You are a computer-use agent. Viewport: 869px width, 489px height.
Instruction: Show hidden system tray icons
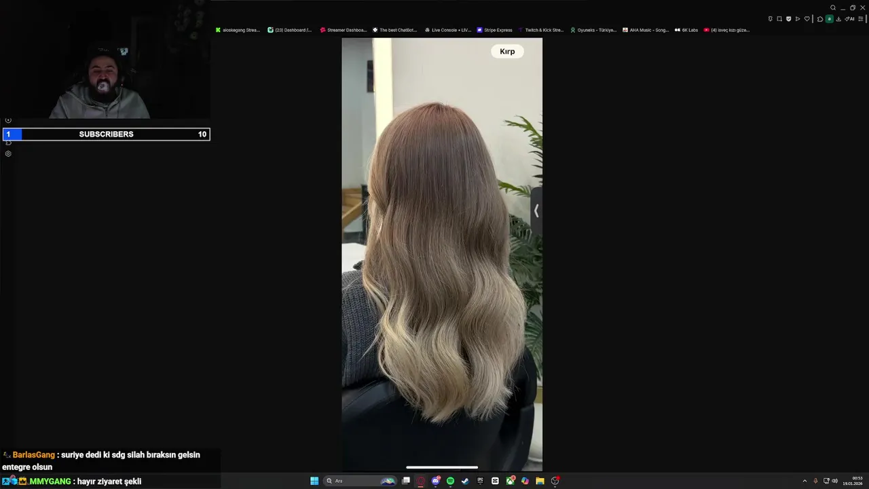[x=805, y=481]
